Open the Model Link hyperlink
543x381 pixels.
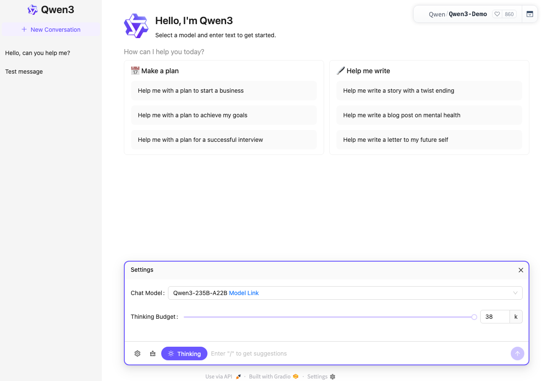(x=244, y=293)
